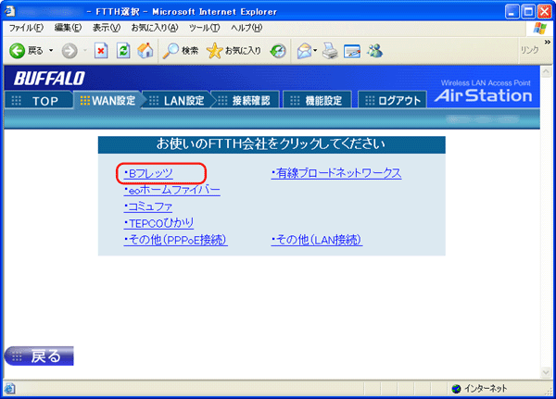This screenshot has width=556, height=399.
Task: Click the blue 戻る back button
Action: pyautogui.click(x=39, y=355)
